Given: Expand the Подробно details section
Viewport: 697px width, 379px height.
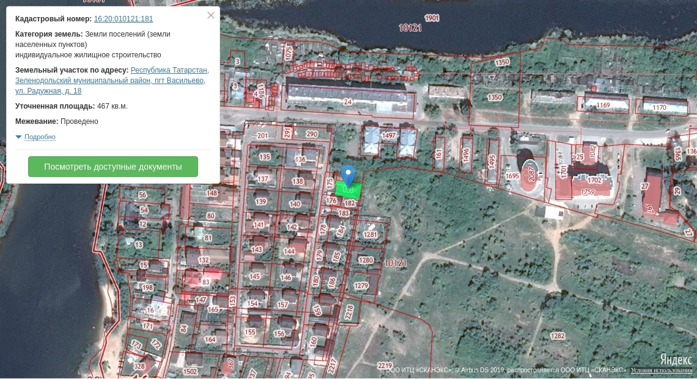Looking at the screenshot, I should coord(40,137).
